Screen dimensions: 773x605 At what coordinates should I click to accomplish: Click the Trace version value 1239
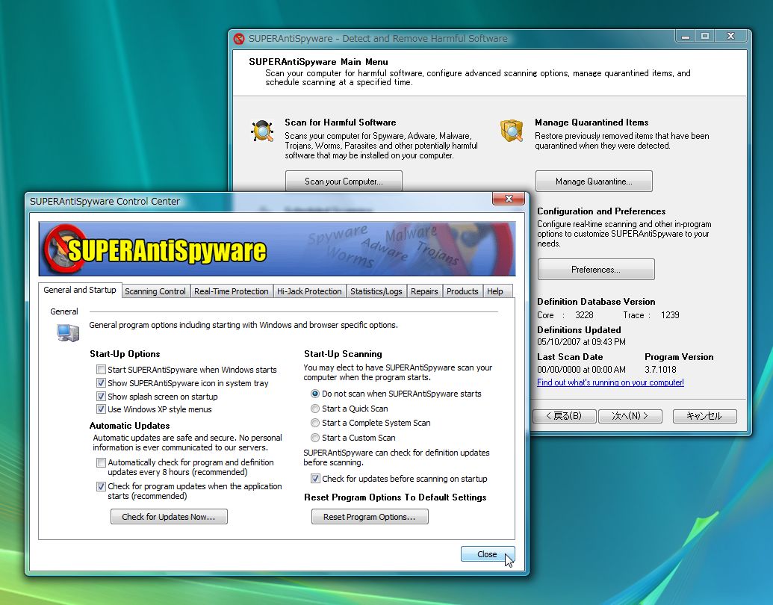(x=670, y=315)
